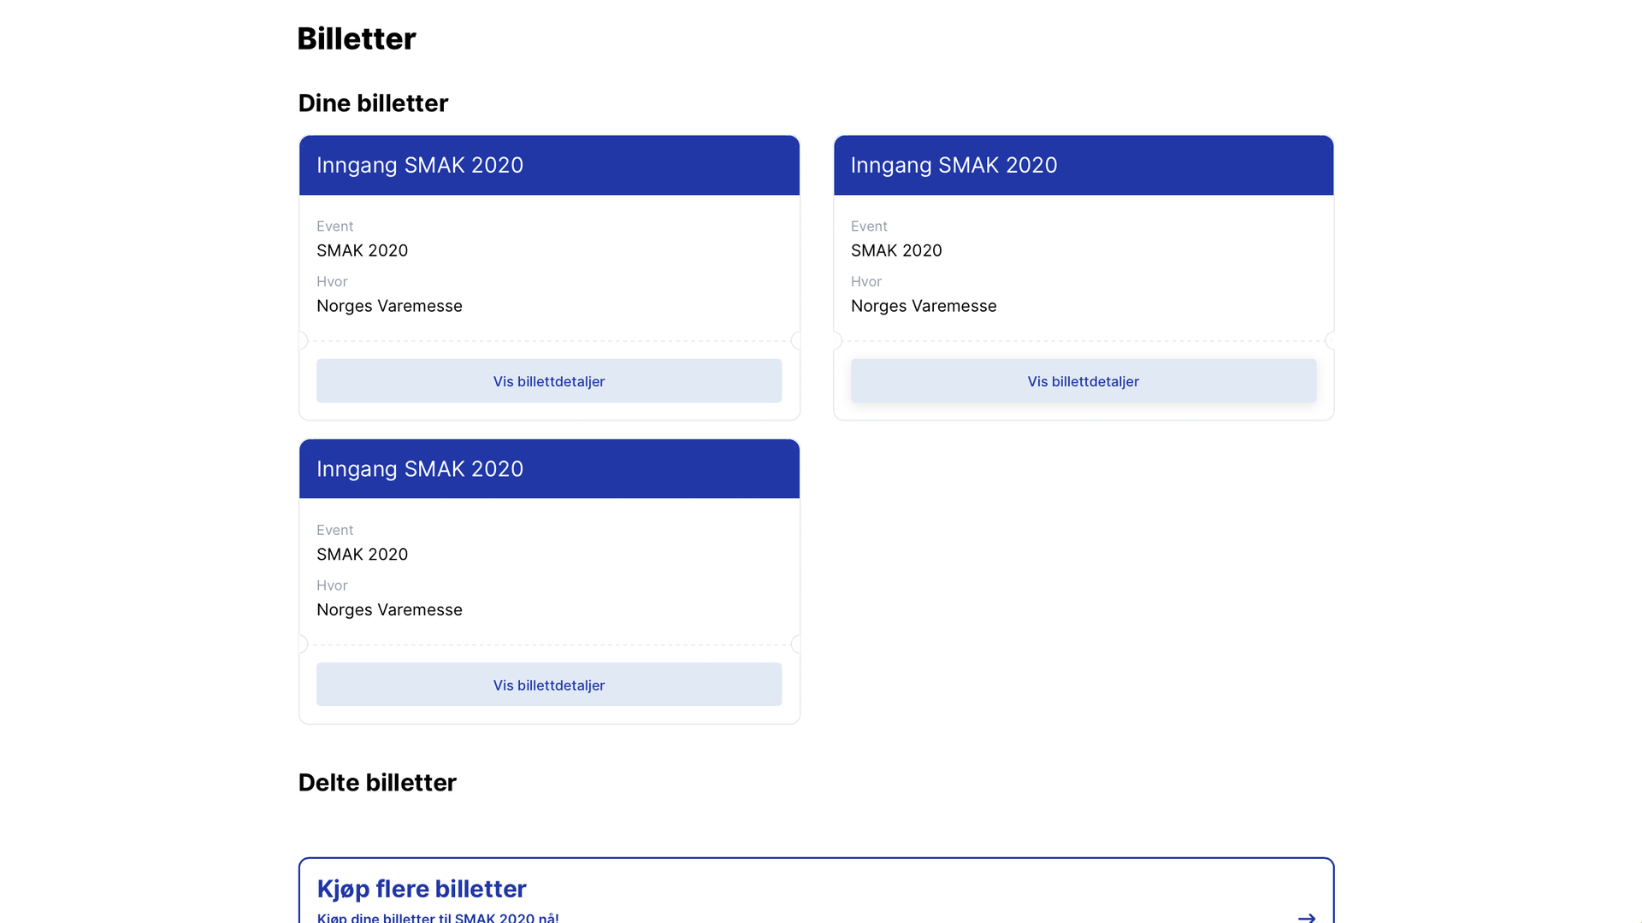Click the Delte billetter heading
Image resolution: width=1642 pixels, height=923 pixels.
[377, 782]
